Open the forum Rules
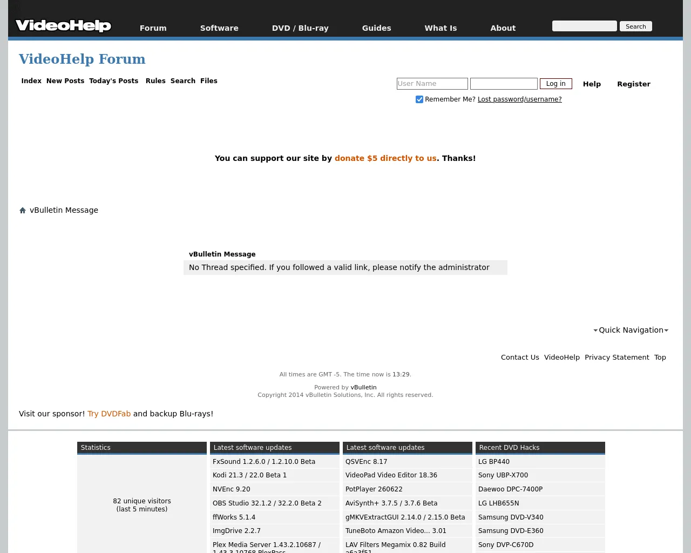Image resolution: width=691 pixels, height=553 pixels. pos(155,81)
